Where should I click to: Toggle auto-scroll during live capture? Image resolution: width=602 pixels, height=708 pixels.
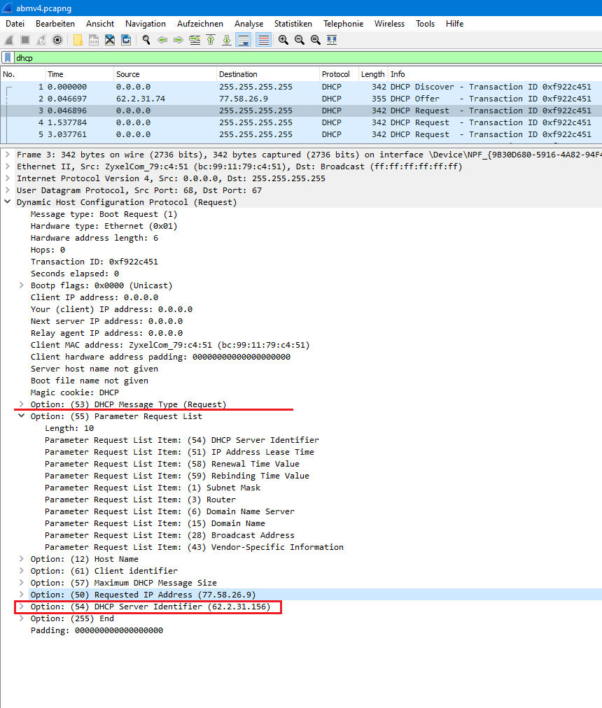coord(243,40)
